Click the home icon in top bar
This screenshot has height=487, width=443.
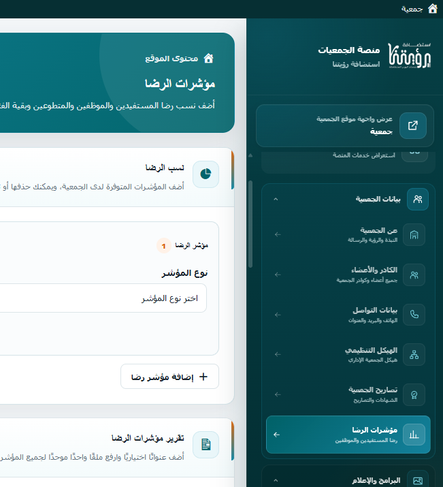coord(433,9)
